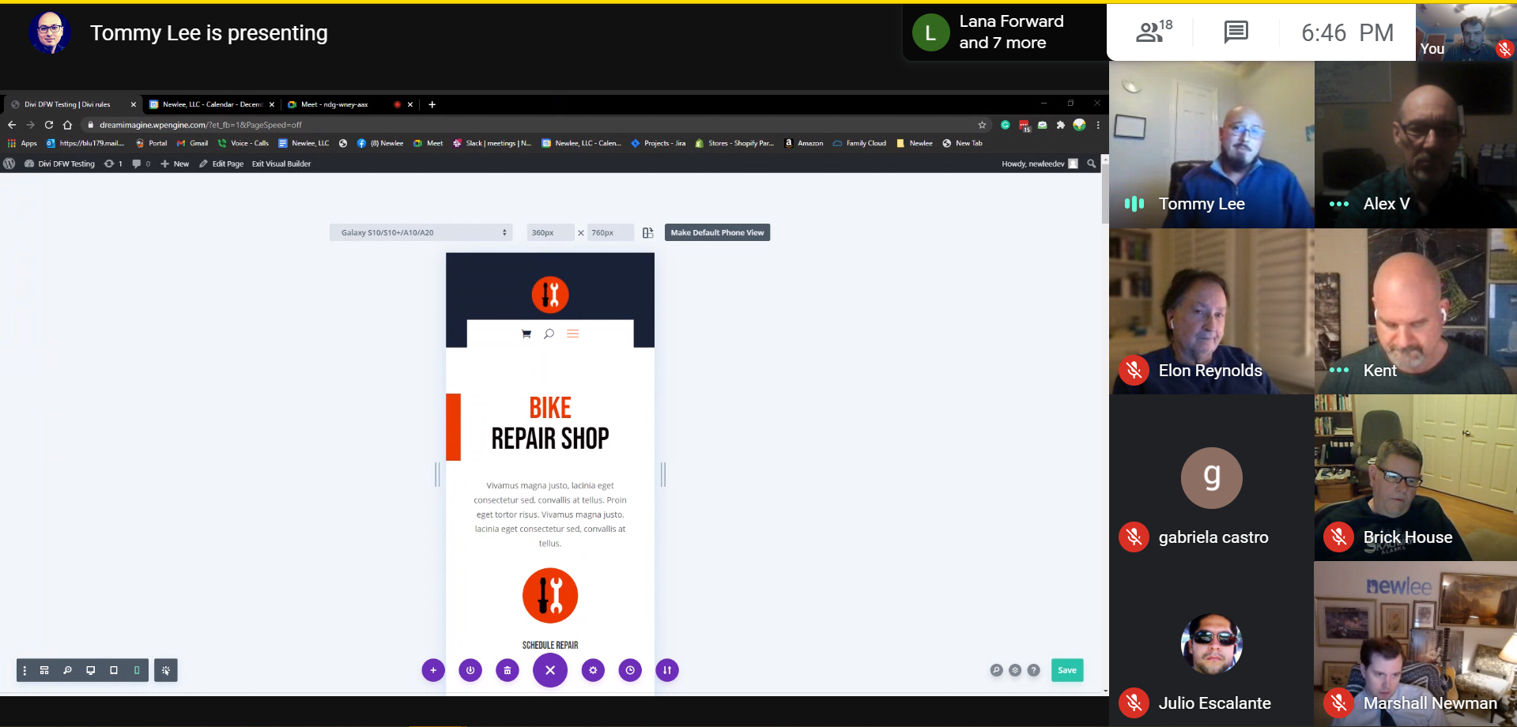This screenshot has height=727, width=1517.
Task: Toggle phone view in builder toolbar
Action: tap(137, 670)
